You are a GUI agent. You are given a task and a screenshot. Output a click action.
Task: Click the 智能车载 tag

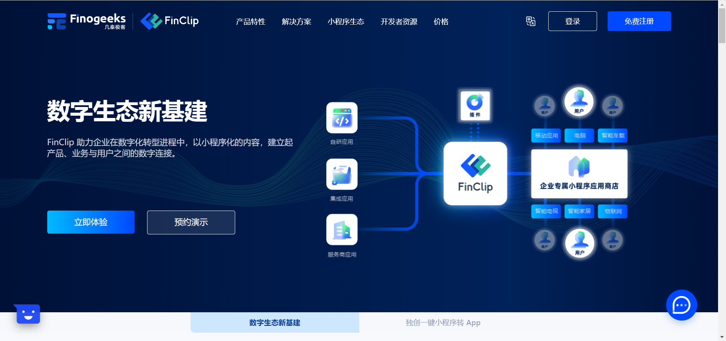point(613,135)
